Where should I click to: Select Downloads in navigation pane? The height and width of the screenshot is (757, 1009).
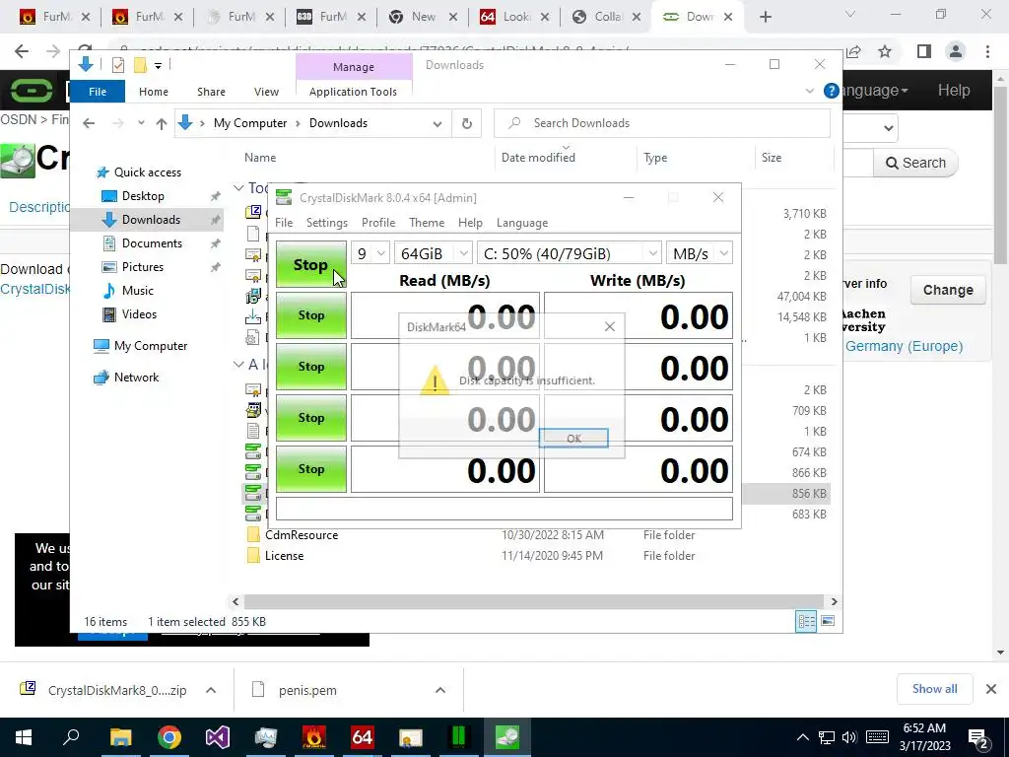tap(151, 220)
